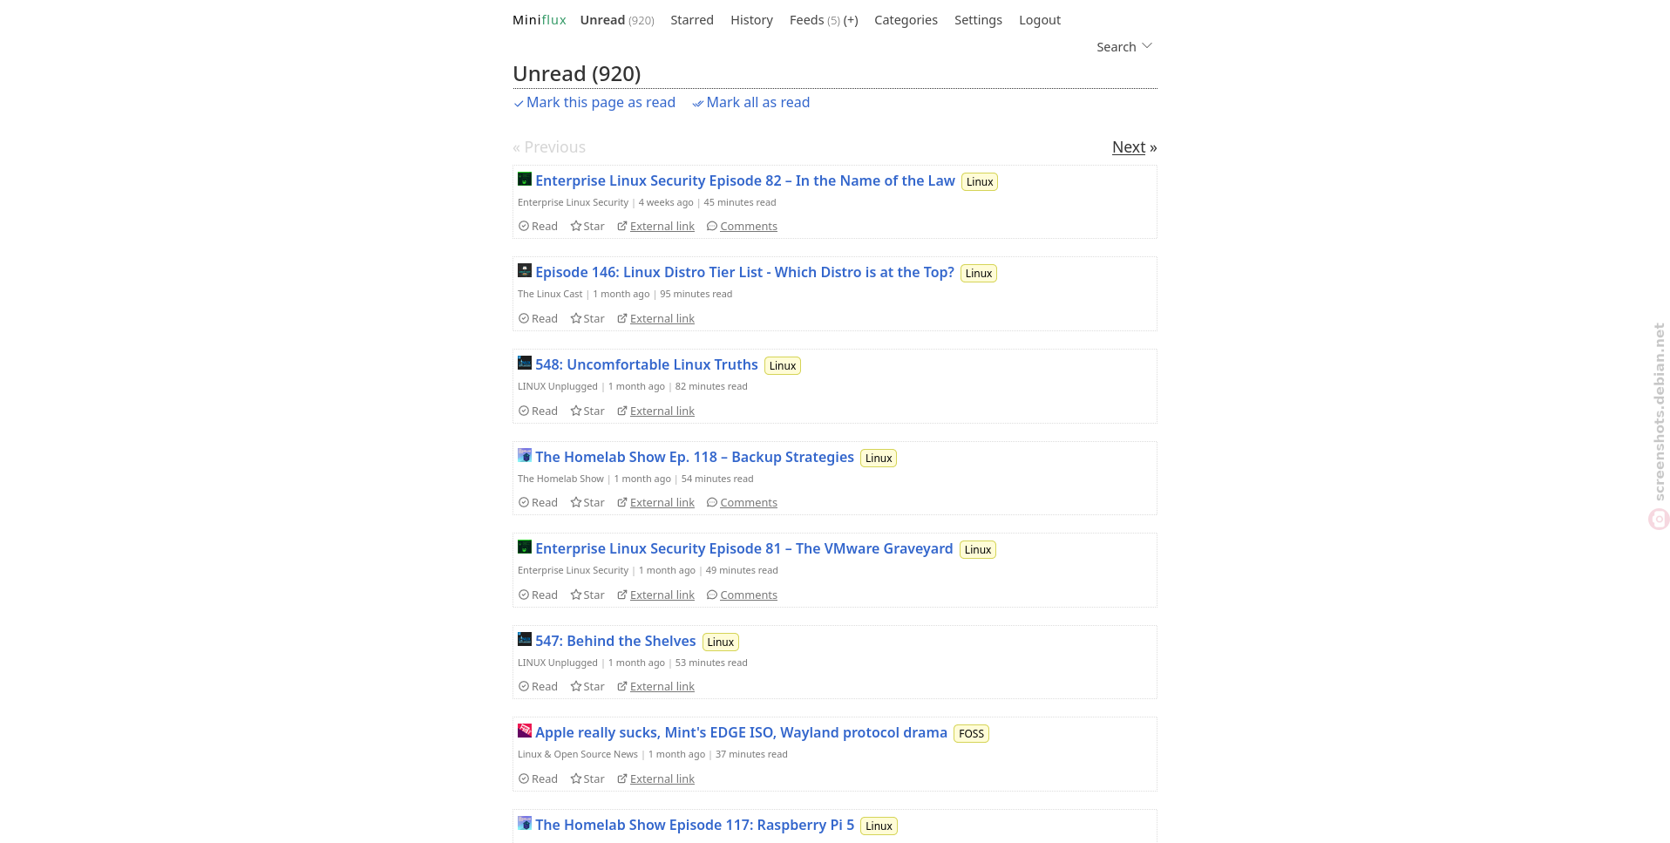Go to Starred entries
The height and width of the screenshot is (843, 1670).
691,20
